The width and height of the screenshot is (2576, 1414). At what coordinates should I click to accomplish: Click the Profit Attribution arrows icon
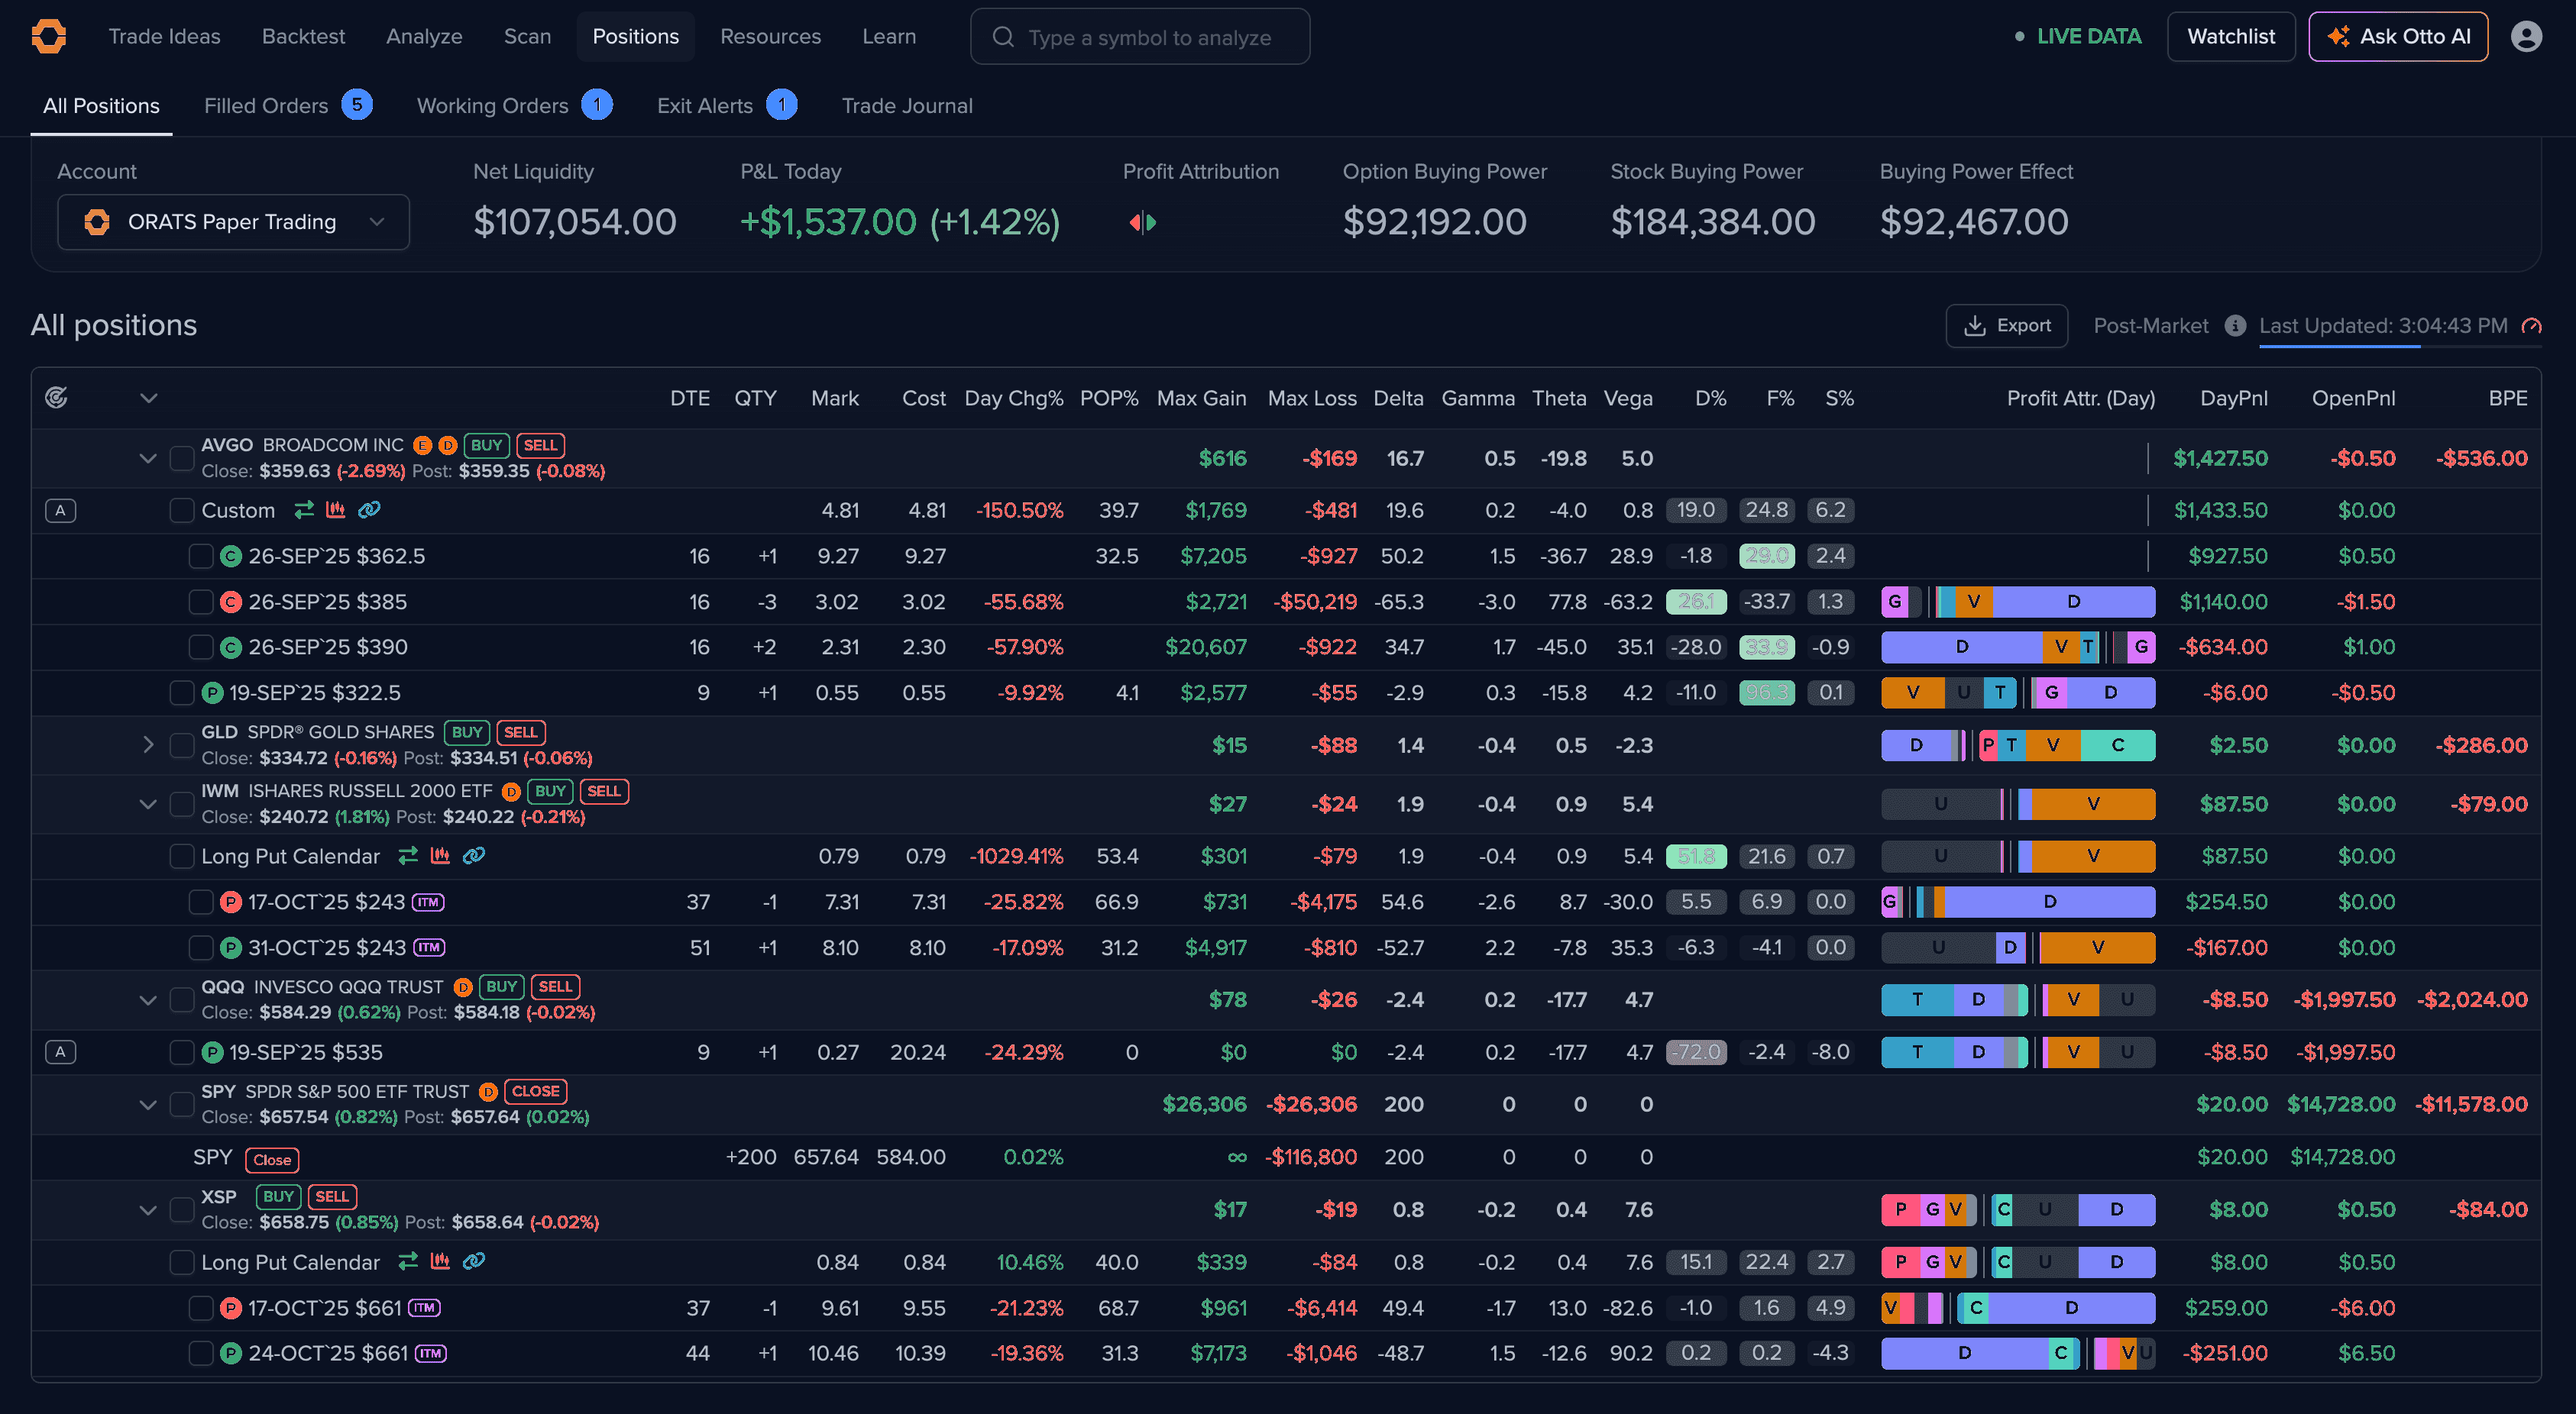[1143, 222]
